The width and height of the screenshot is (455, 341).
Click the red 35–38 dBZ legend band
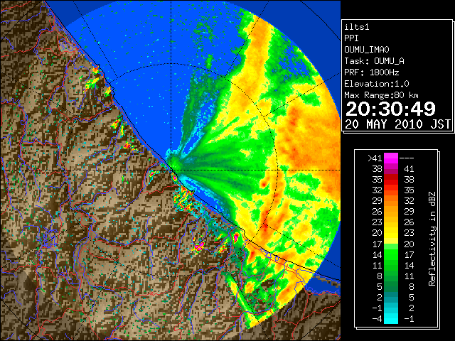click(x=391, y=180)
